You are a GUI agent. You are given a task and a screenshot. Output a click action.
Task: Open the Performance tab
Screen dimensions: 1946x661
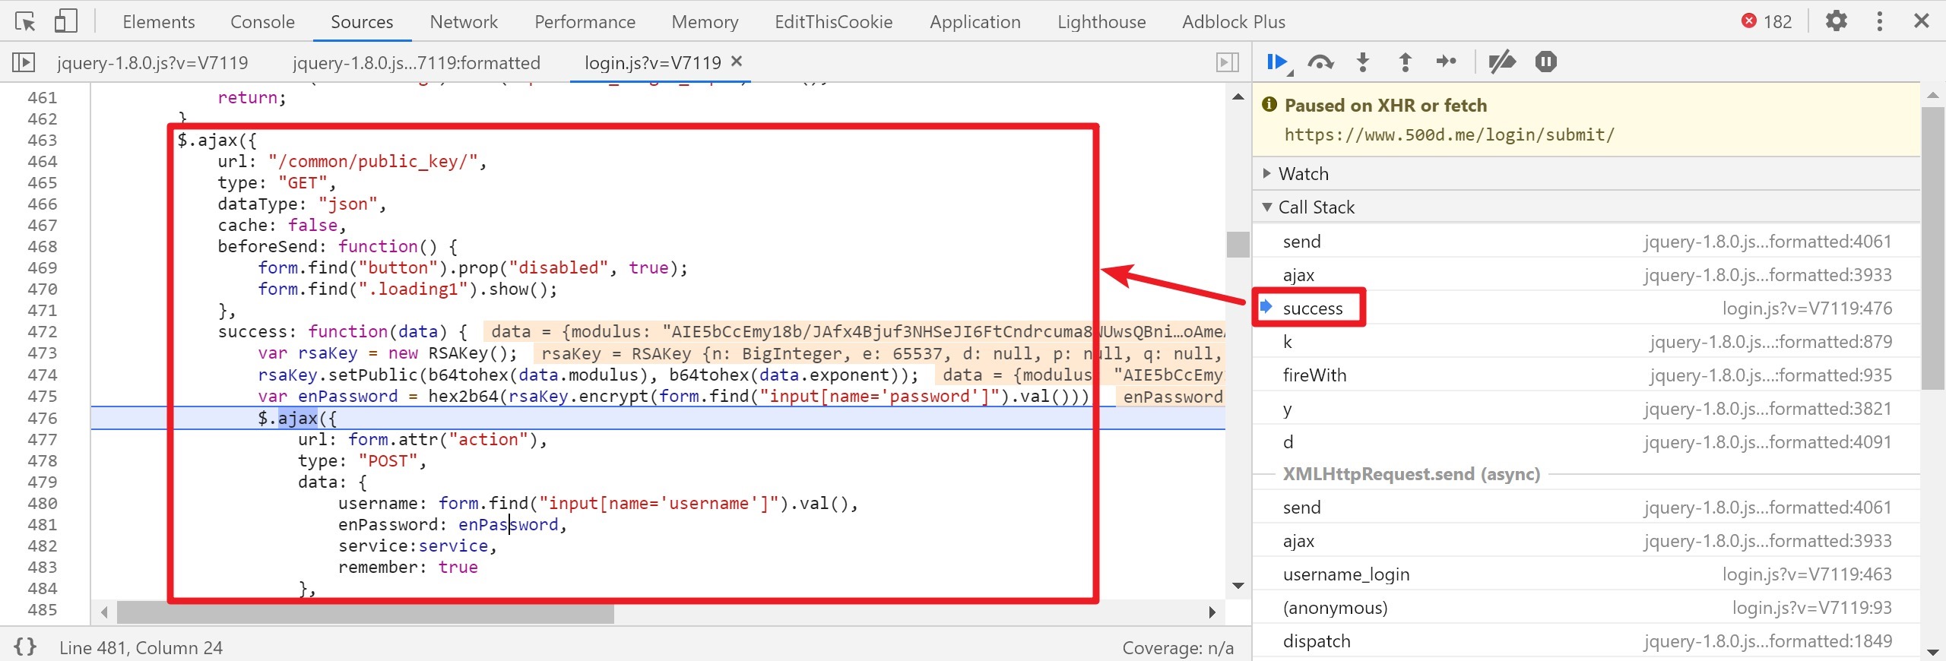coord(585,22)
